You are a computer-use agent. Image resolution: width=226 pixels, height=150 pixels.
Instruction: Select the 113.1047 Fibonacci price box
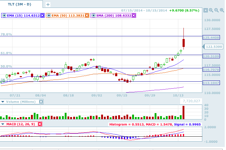[x=211, y=83]
